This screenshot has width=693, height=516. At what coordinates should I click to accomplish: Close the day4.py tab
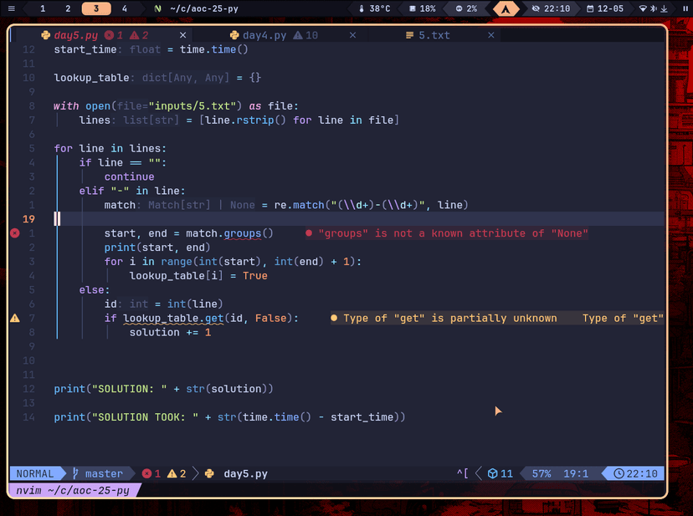(352, 35)
